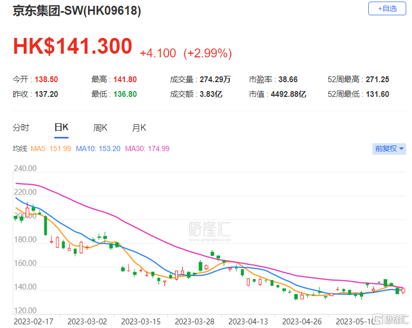This screenshot has width=412, height=328.
Task: Click the change percentage (+2.99%)
Action: (x=208, y=53)
